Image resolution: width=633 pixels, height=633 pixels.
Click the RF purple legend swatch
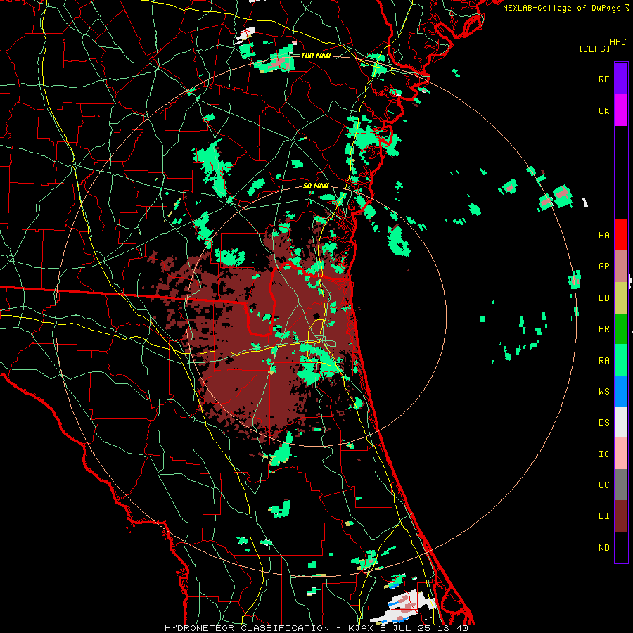621,79
